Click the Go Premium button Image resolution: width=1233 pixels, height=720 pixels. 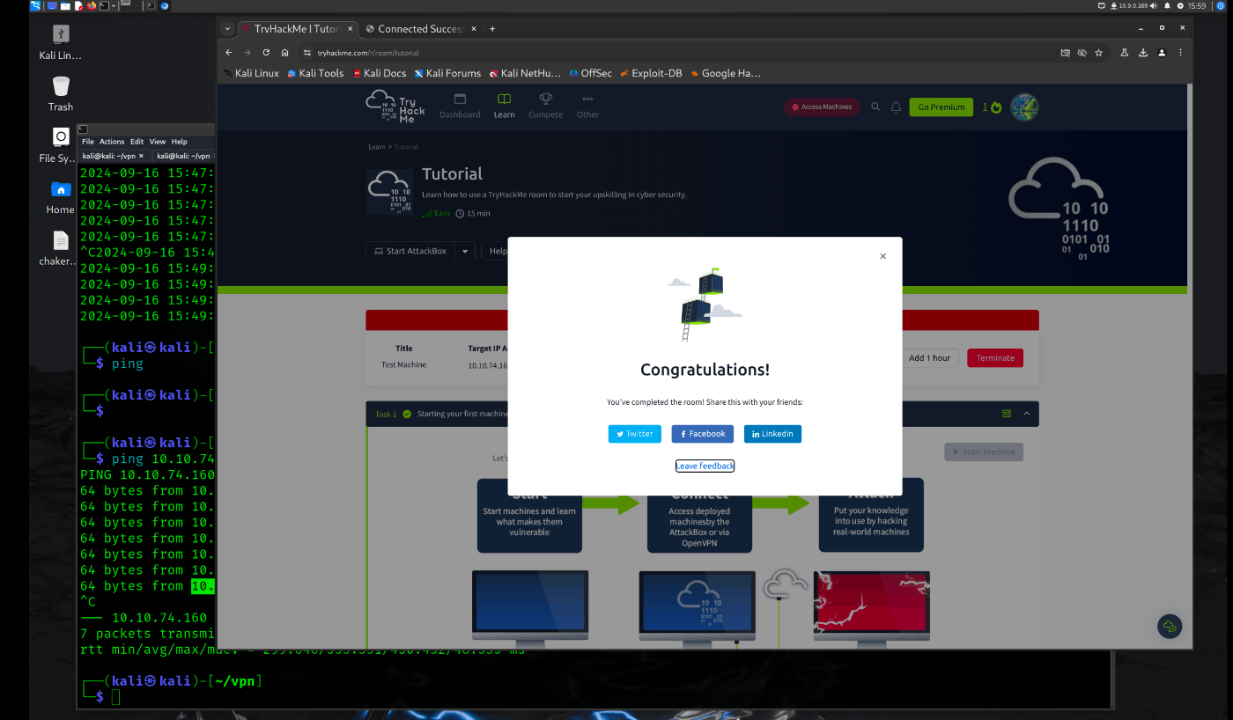point(941,107)
